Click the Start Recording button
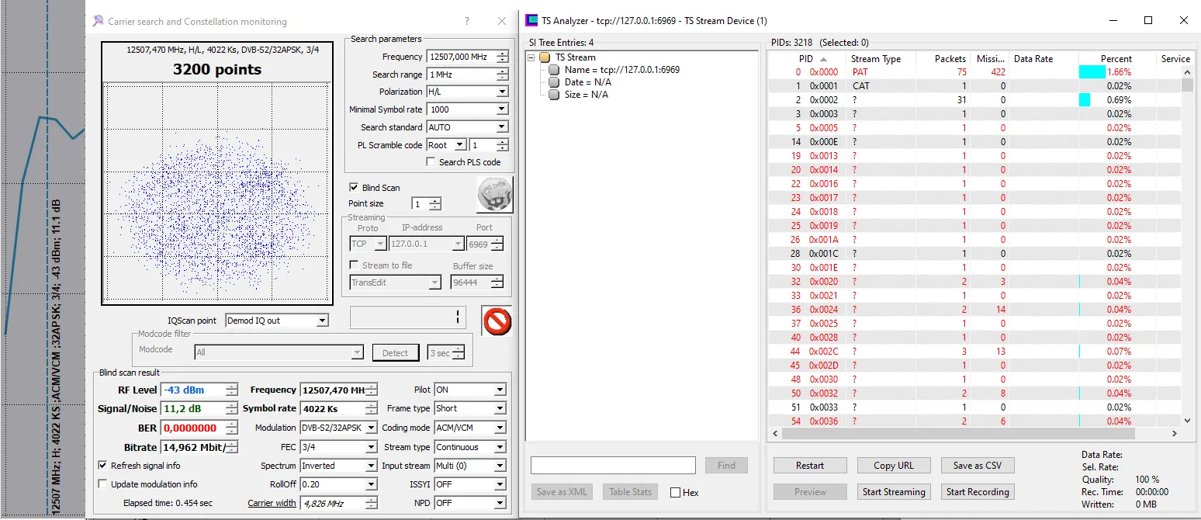The height and width of the screenshot is (520, 1201). [977, 491]
